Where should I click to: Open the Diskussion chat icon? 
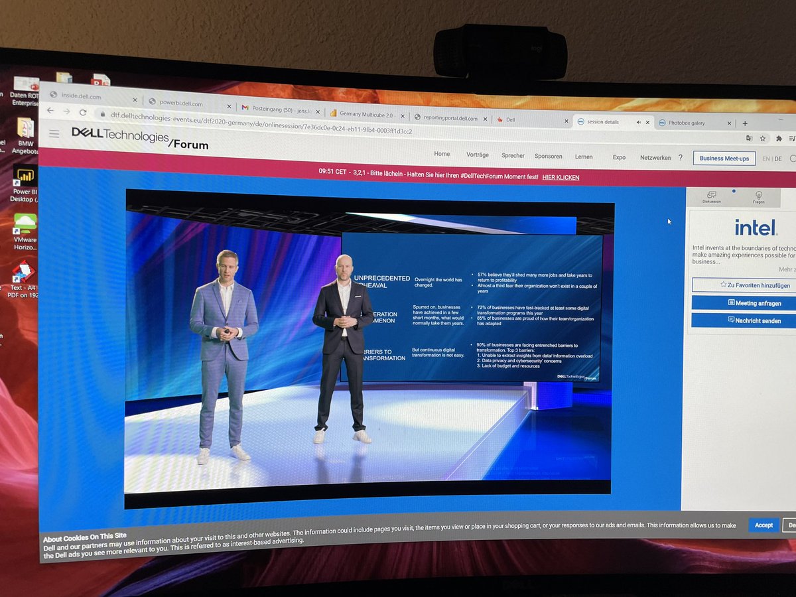(x=712, y=197)
